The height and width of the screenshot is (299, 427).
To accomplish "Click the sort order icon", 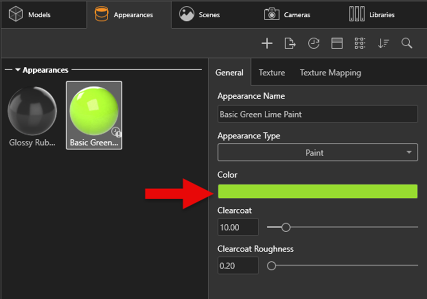I will (383, 43).
